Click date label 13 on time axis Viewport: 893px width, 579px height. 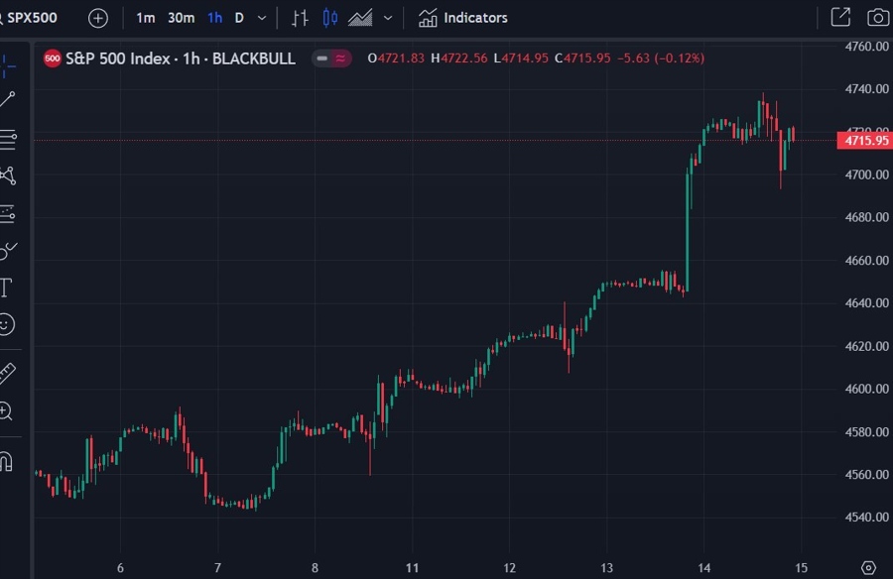[607, 568]
